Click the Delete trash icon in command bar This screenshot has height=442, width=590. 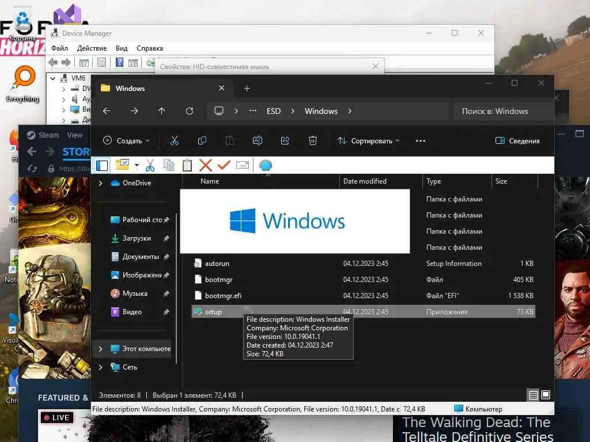coord(313,140)
